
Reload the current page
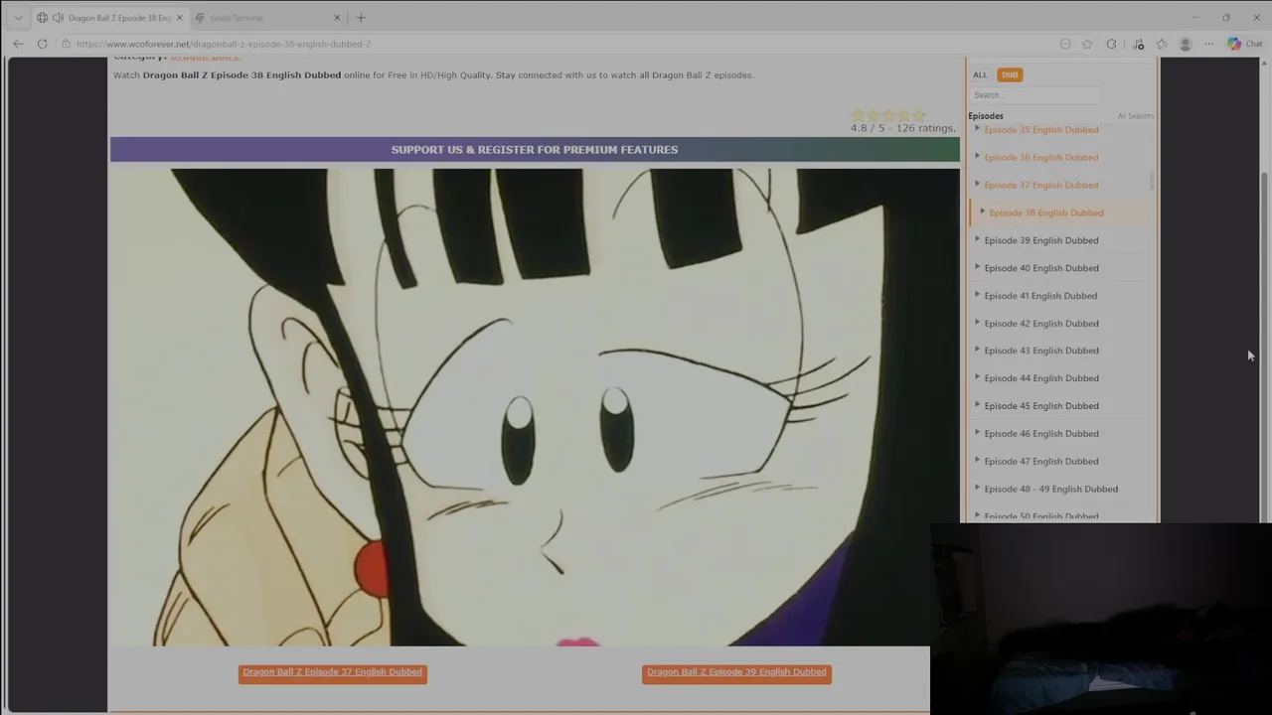[x=42, y=44]
